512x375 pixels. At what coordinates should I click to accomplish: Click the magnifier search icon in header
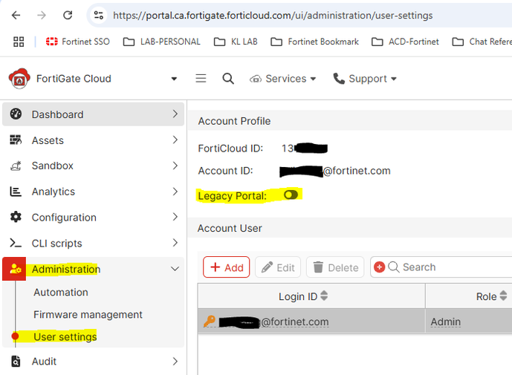pyautogui.click(x=228, y=79)
